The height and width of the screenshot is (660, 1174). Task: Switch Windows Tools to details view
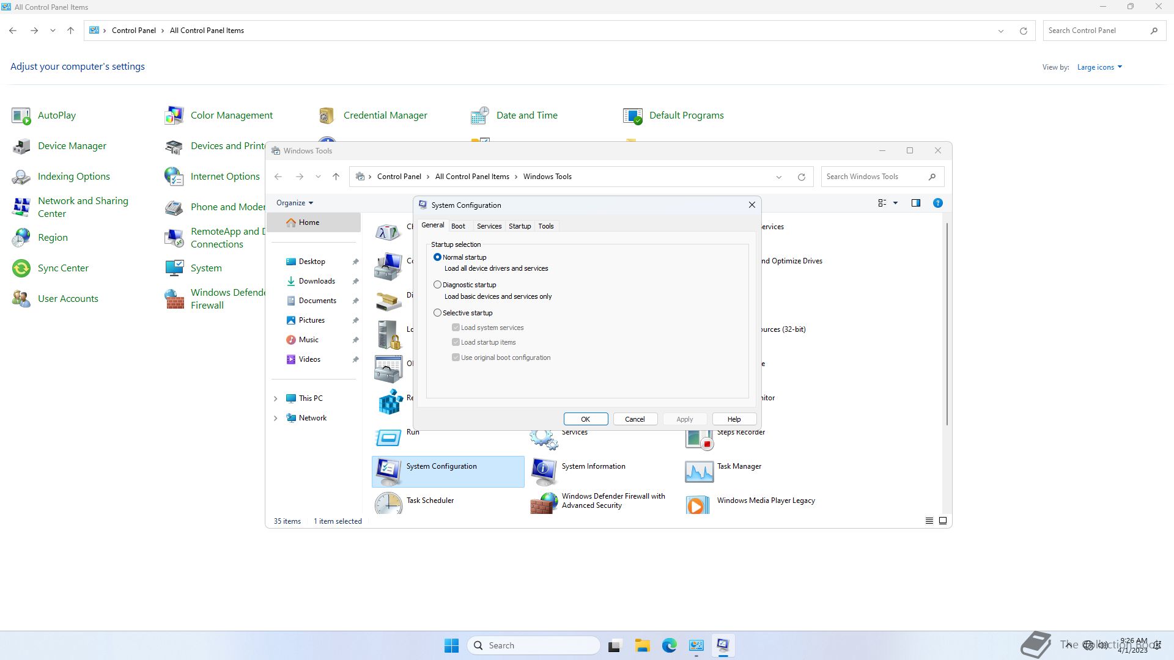tap(929, 521)
